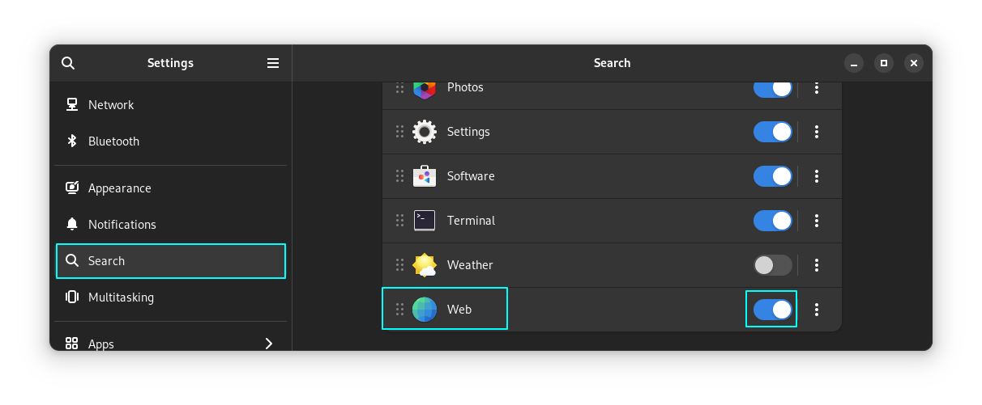Go to Bluetooth settings

(171, 141)
